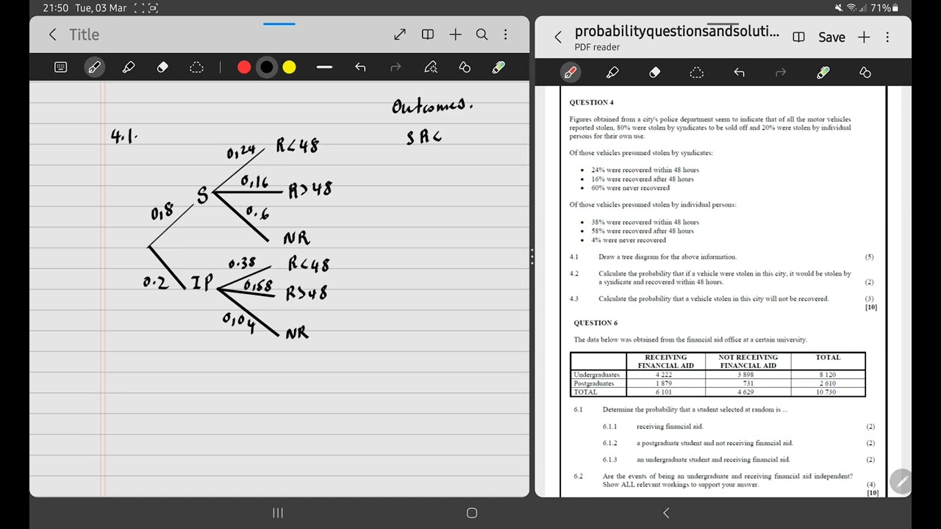Choose the red pen color
Image resolution: width=941 pixels, height=529 pixels.
coord(244,68)
